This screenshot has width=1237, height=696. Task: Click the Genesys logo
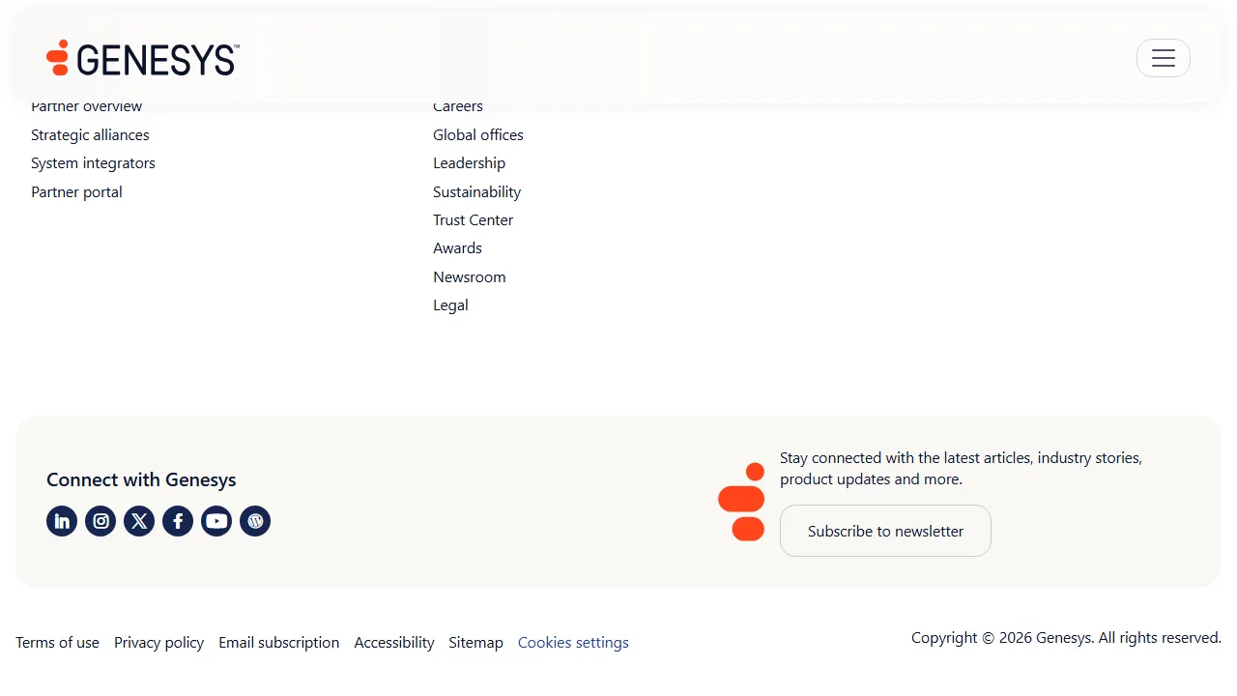click(143, 58)
